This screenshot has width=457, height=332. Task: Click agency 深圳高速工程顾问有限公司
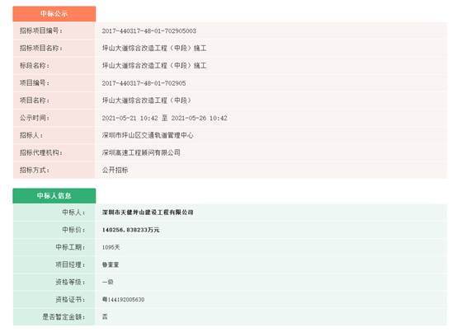141,152
